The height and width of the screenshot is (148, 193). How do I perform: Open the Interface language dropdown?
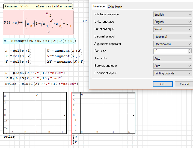point(173,14)
